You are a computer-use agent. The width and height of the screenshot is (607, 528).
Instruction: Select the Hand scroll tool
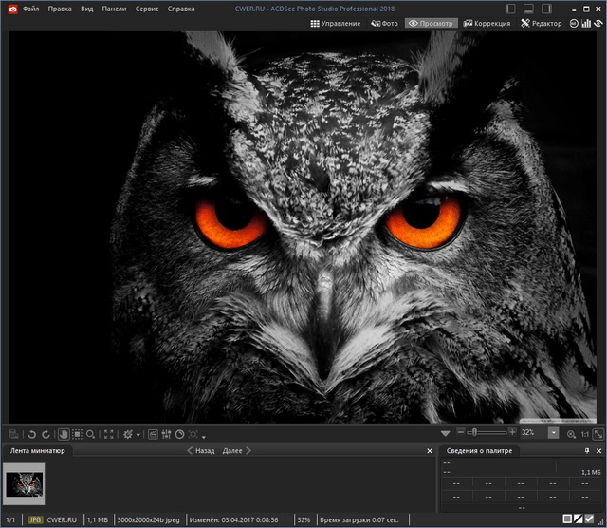coord(64,434)
